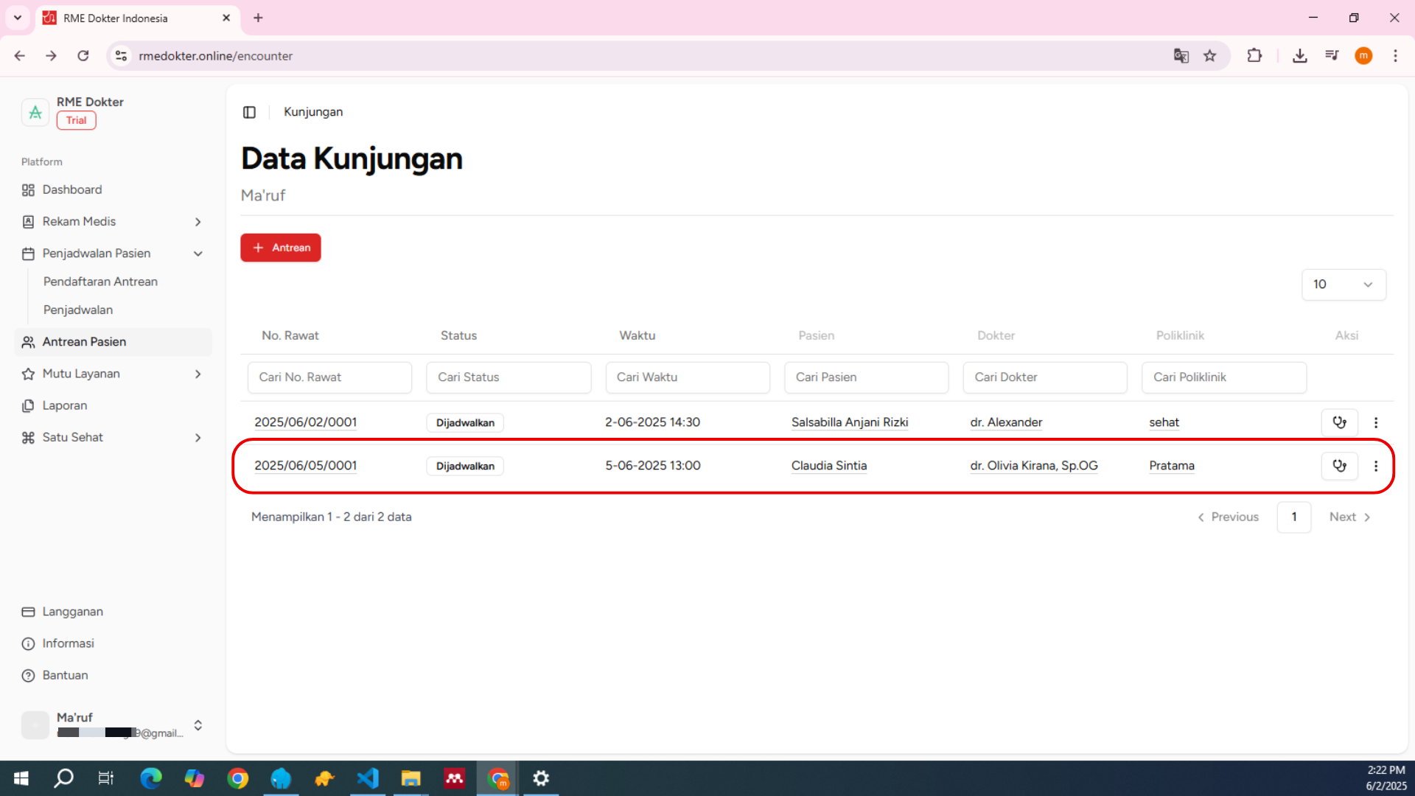Image resolution: width=1415 pixels, height=796 pixels.
Task: Click stethoscope icon in Claudia Sintia row
Action: pos(1339,466)
